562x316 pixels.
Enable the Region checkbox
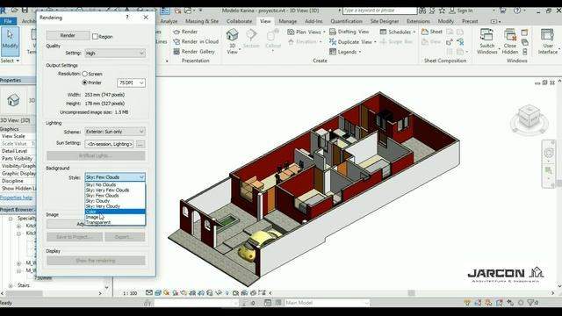pyautogui.click(x=95, y=37)
